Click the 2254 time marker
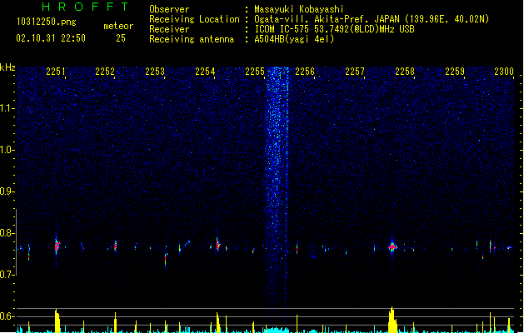Viewport: 524px width, 333px height. pos(205,72)
